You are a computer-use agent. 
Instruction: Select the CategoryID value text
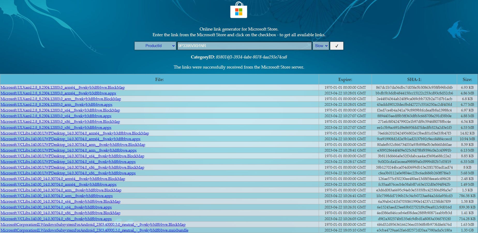(x=251, y=57)
